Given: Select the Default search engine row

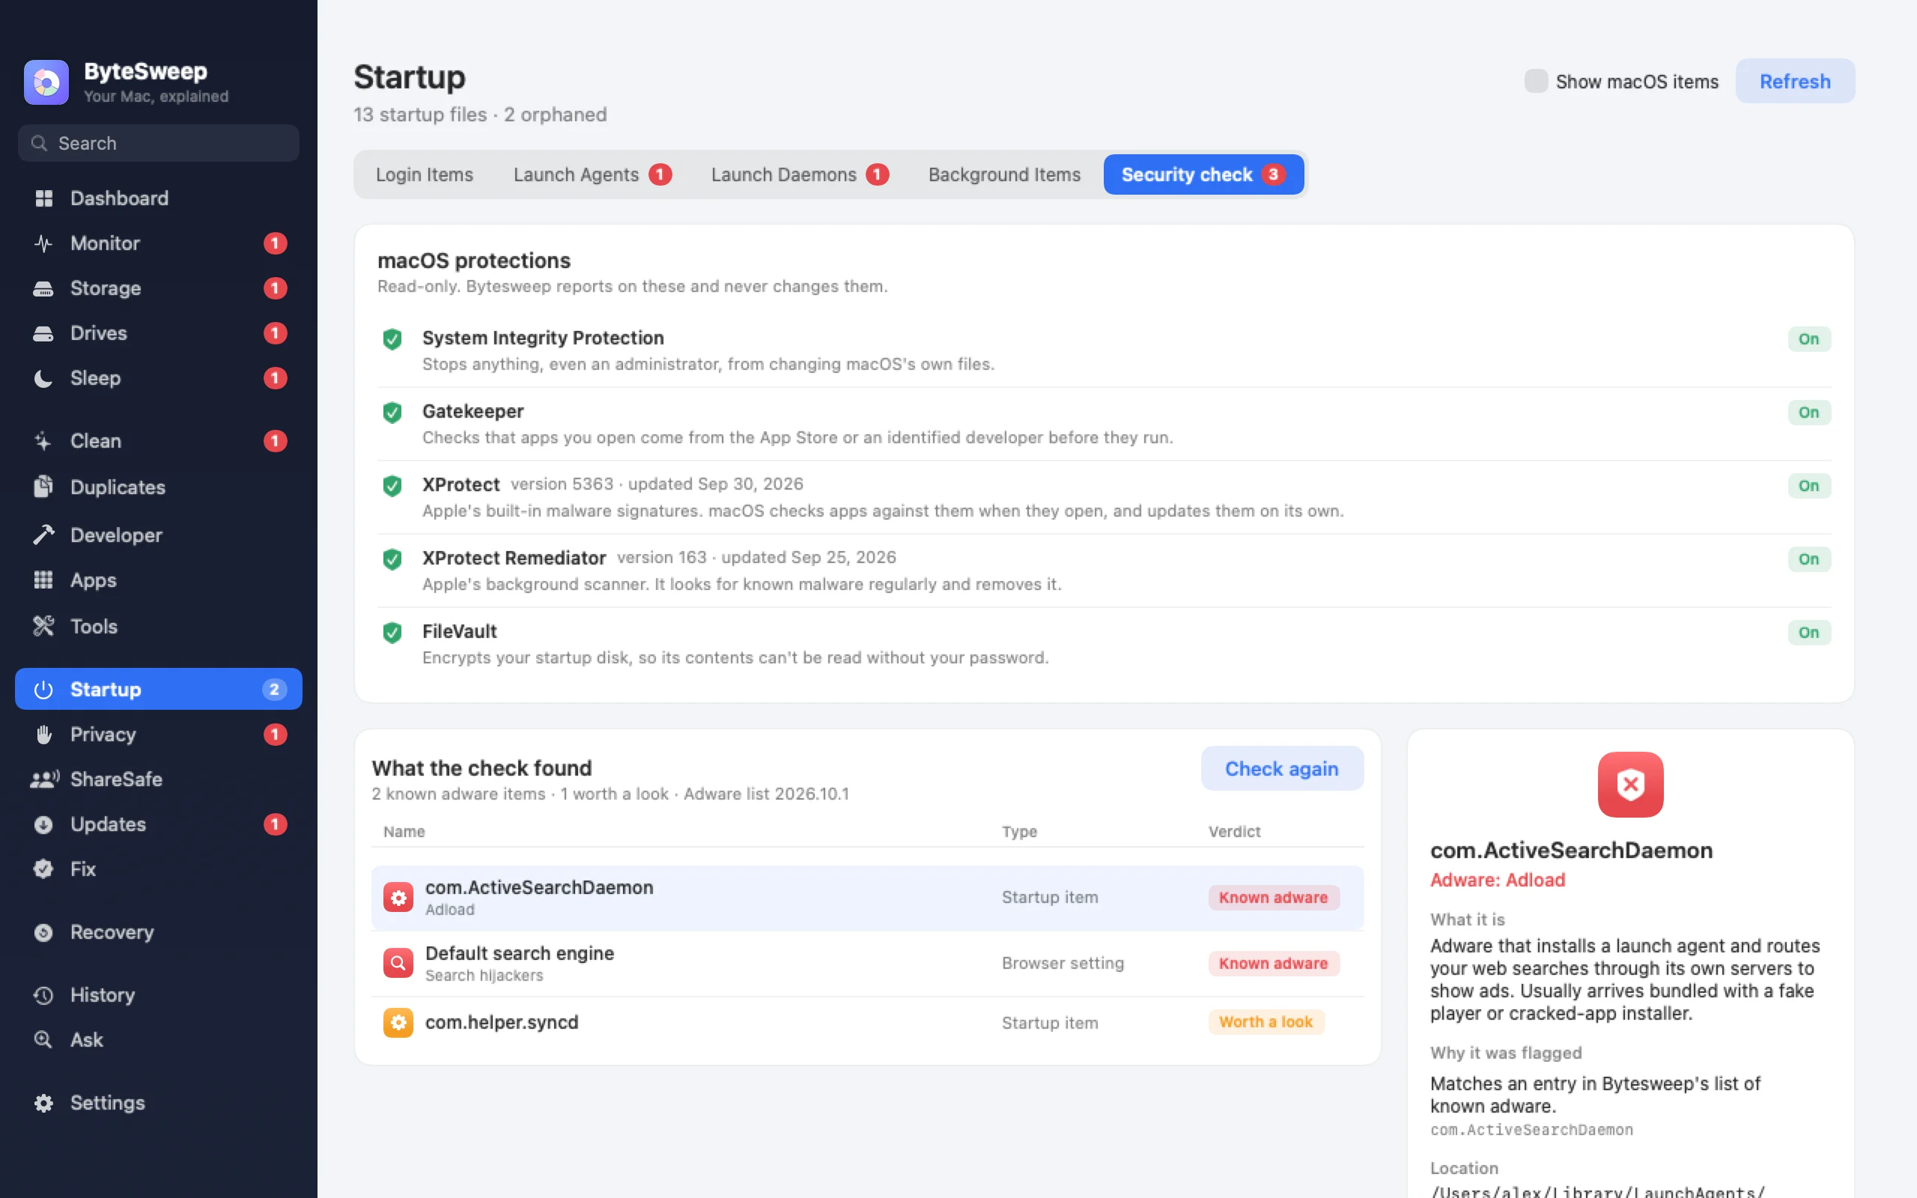Looking at the screenshot, I should [x=867, y=964].
